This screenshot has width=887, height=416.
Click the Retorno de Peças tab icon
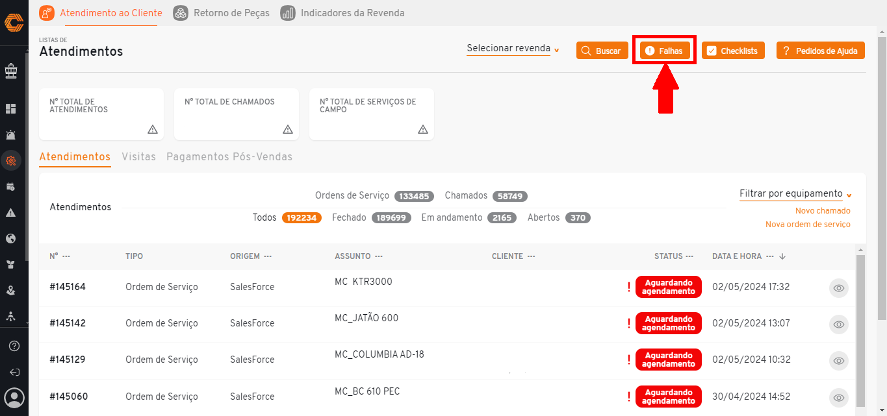tap(181, 13)
